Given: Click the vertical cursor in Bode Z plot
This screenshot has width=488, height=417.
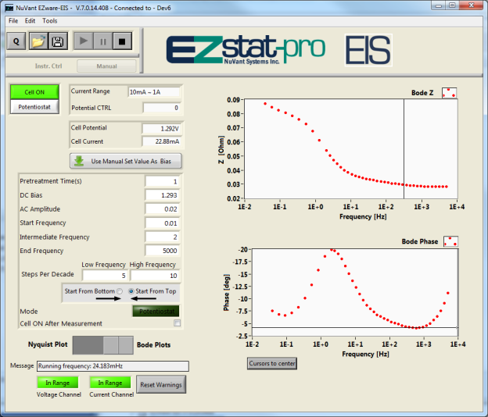Looking at the screenshot, I should 404,149.
